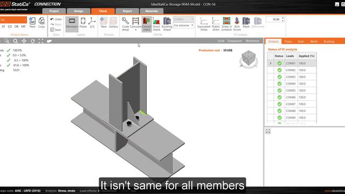Viewport: 345px width, 194px height.
Task: Switch to the Materials tab
Action: click(x=151, y=11)
